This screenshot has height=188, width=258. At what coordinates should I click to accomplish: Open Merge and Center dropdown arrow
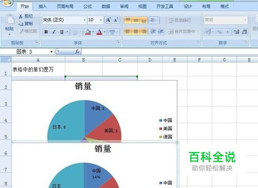pos(198,31)
